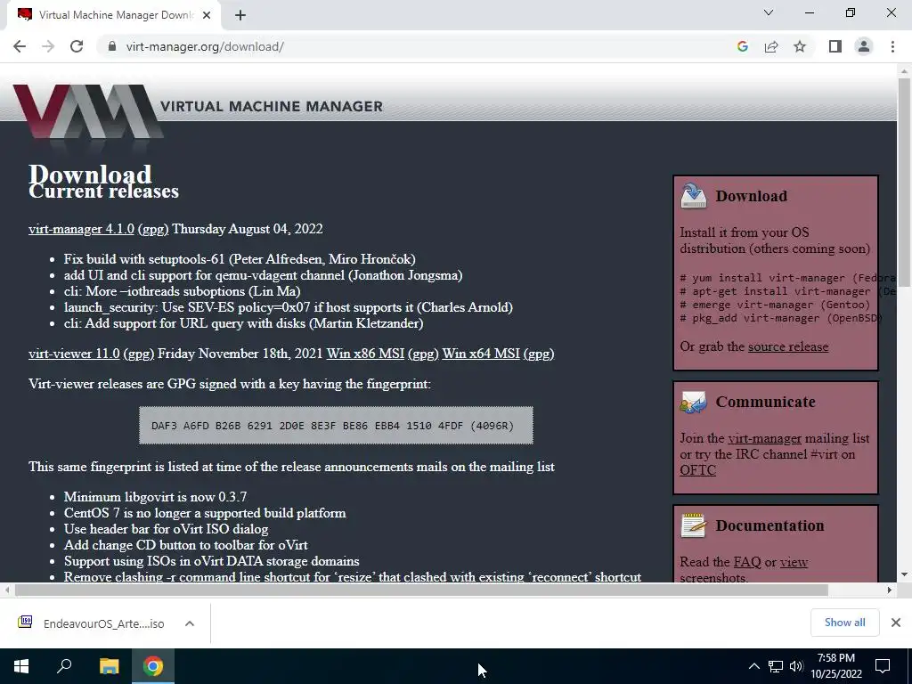Viewport: 912px width, 684px height.
Task: Download the Win x64 MSI installer
Action: (x=481, y=353)
